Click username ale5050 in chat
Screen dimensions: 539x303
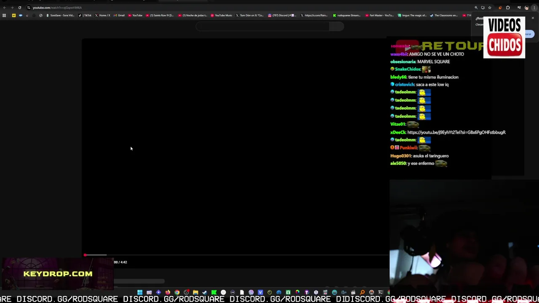point(398,163)
